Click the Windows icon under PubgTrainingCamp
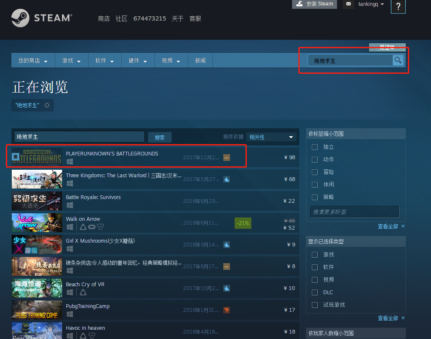The width and height of the screenshot is (431, 339). [x=70, y=314]
